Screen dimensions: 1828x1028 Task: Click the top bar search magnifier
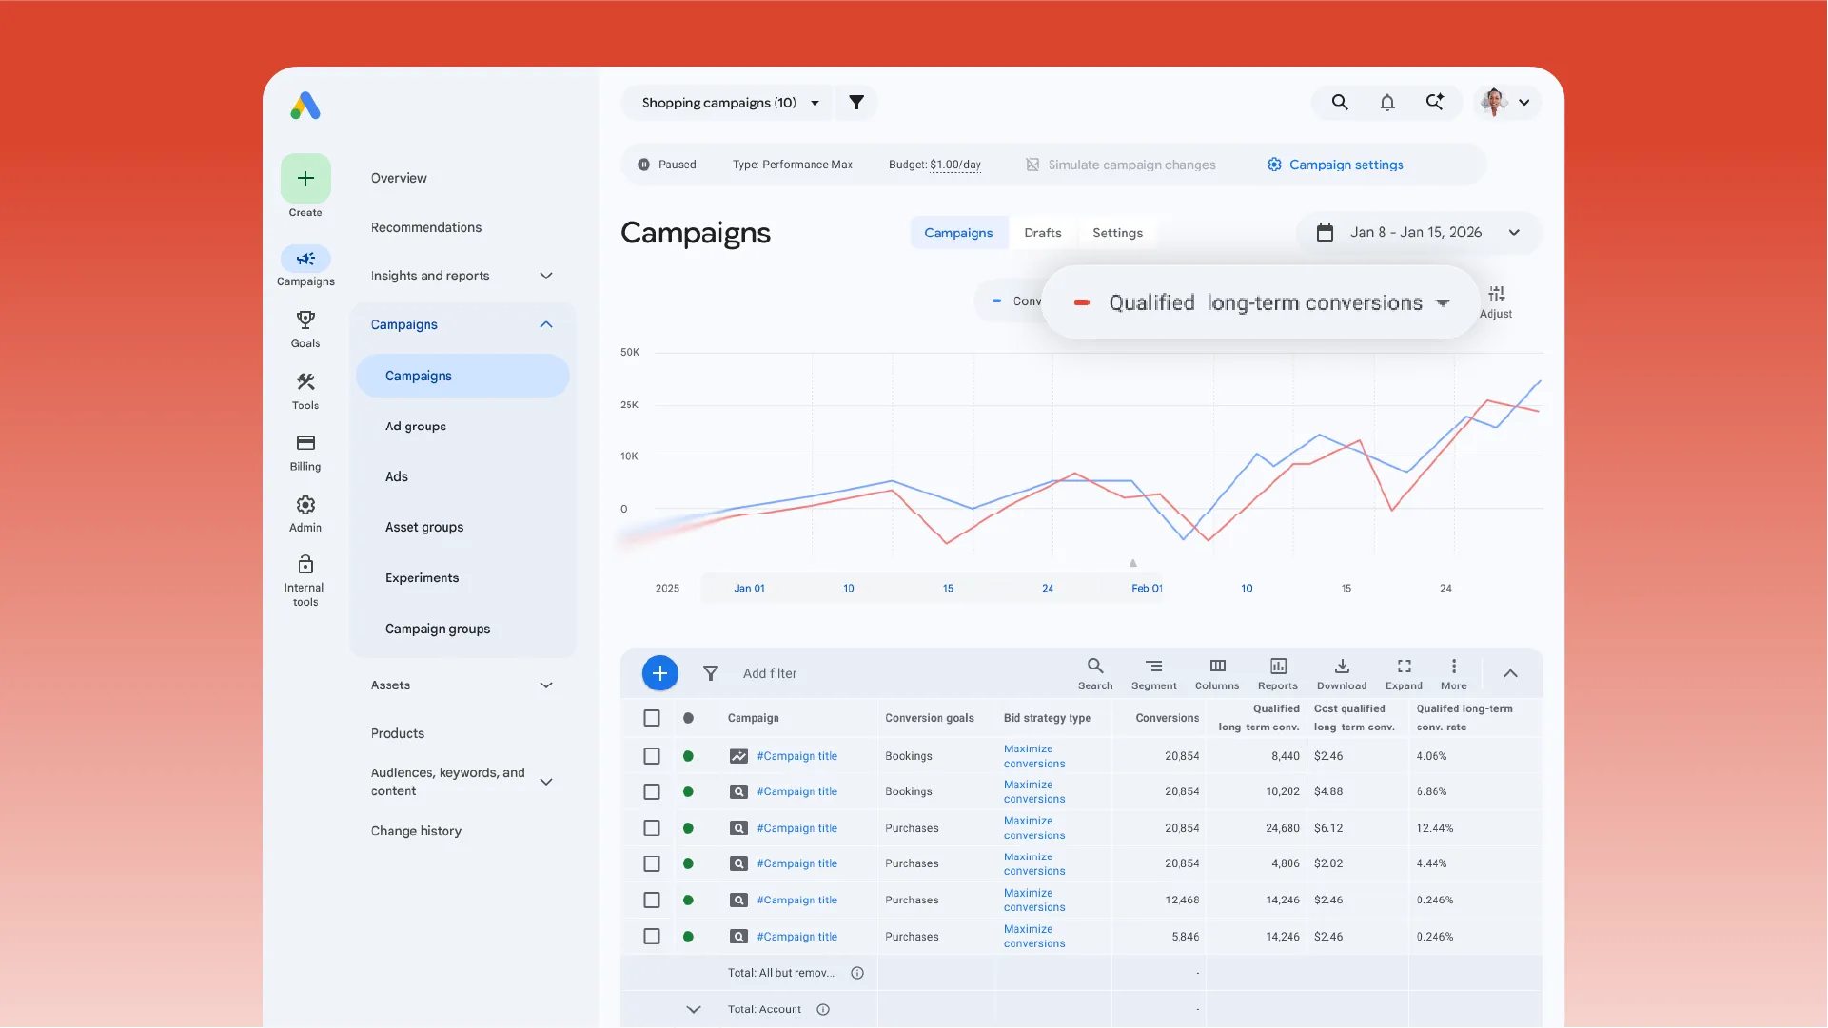click(1340, 103)
